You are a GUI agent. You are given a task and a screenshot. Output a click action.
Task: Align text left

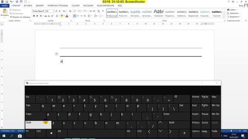point(74,16)
